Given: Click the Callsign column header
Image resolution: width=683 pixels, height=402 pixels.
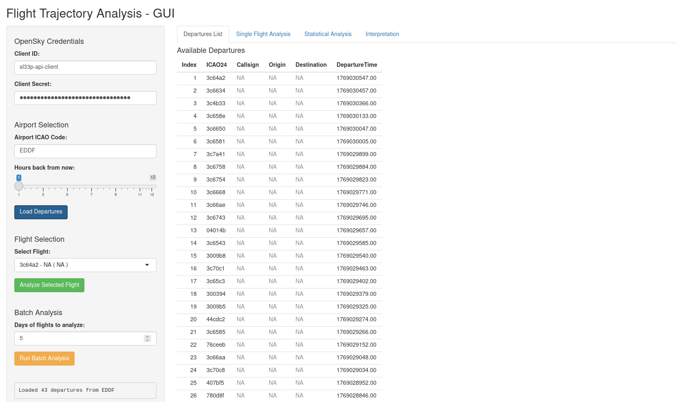Looking at the screenshot, I should point(247,65).
